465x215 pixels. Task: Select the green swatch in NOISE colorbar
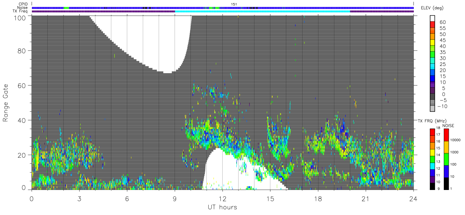446,159
